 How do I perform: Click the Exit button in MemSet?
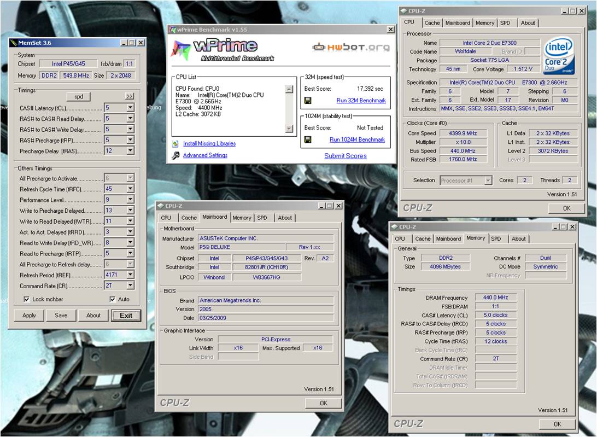tap(126, 316)
